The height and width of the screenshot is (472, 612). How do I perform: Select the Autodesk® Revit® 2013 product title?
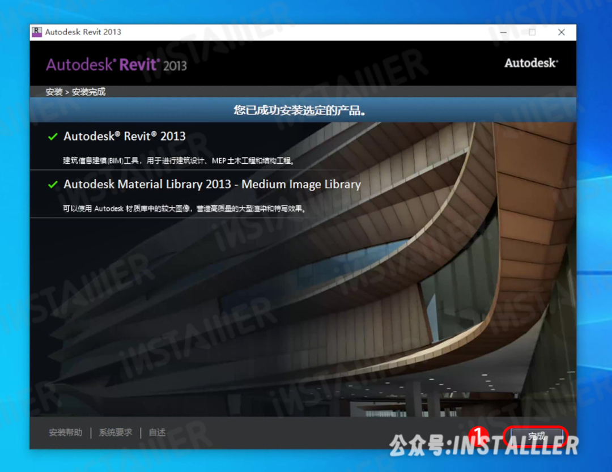tap(125, 136)
